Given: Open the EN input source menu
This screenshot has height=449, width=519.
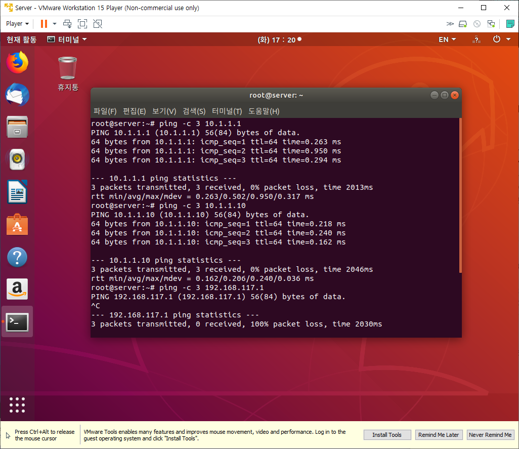Looking at the screenshot, I should [x=447, y=39].
